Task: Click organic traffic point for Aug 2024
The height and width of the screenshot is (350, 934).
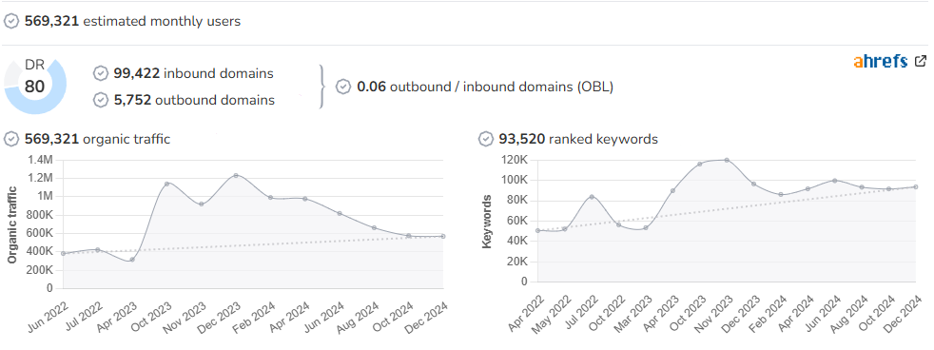Action: [x=374, y=227]
